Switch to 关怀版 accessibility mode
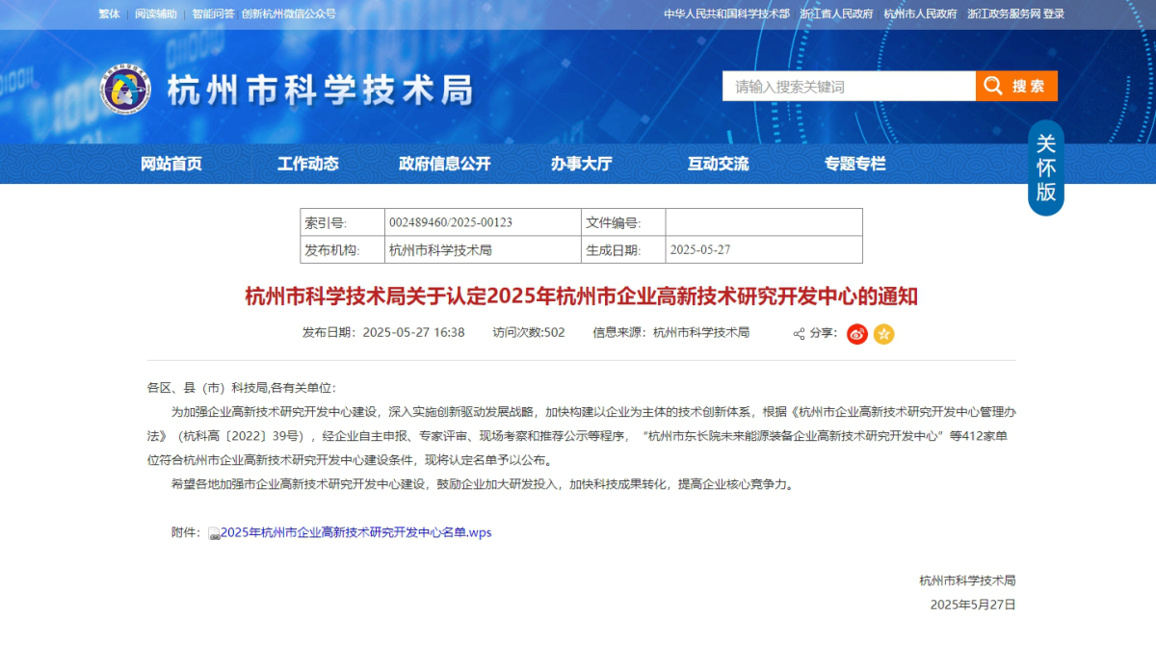The width and height of the screenshot is (1156, 670). [1045, 167]
